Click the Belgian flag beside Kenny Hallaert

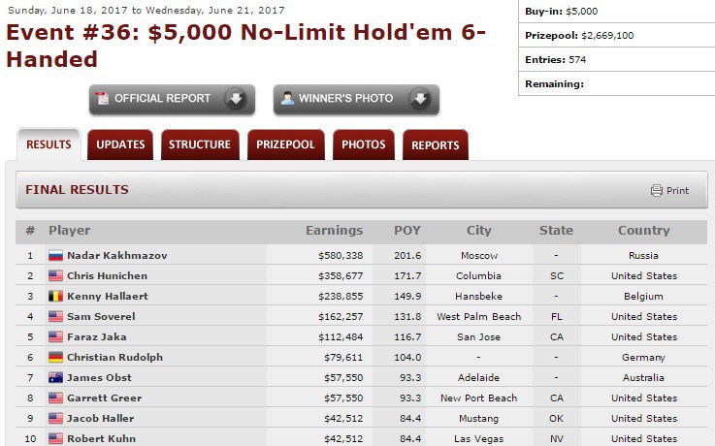55,297
